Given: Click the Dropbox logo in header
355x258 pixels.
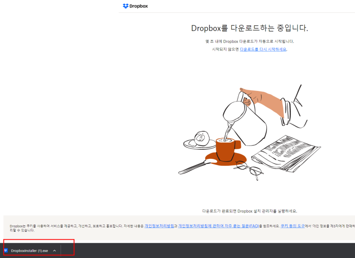Looking at the screenshot, I should 135,6.
